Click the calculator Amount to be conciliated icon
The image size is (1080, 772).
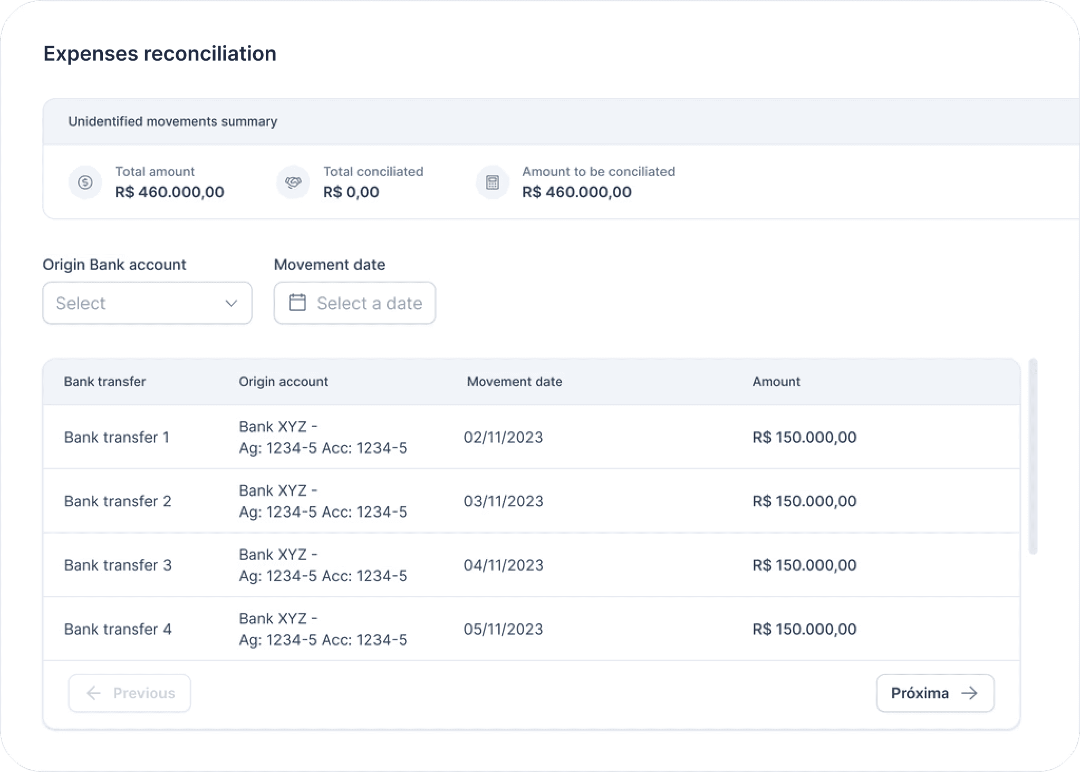tap(492, 182)
